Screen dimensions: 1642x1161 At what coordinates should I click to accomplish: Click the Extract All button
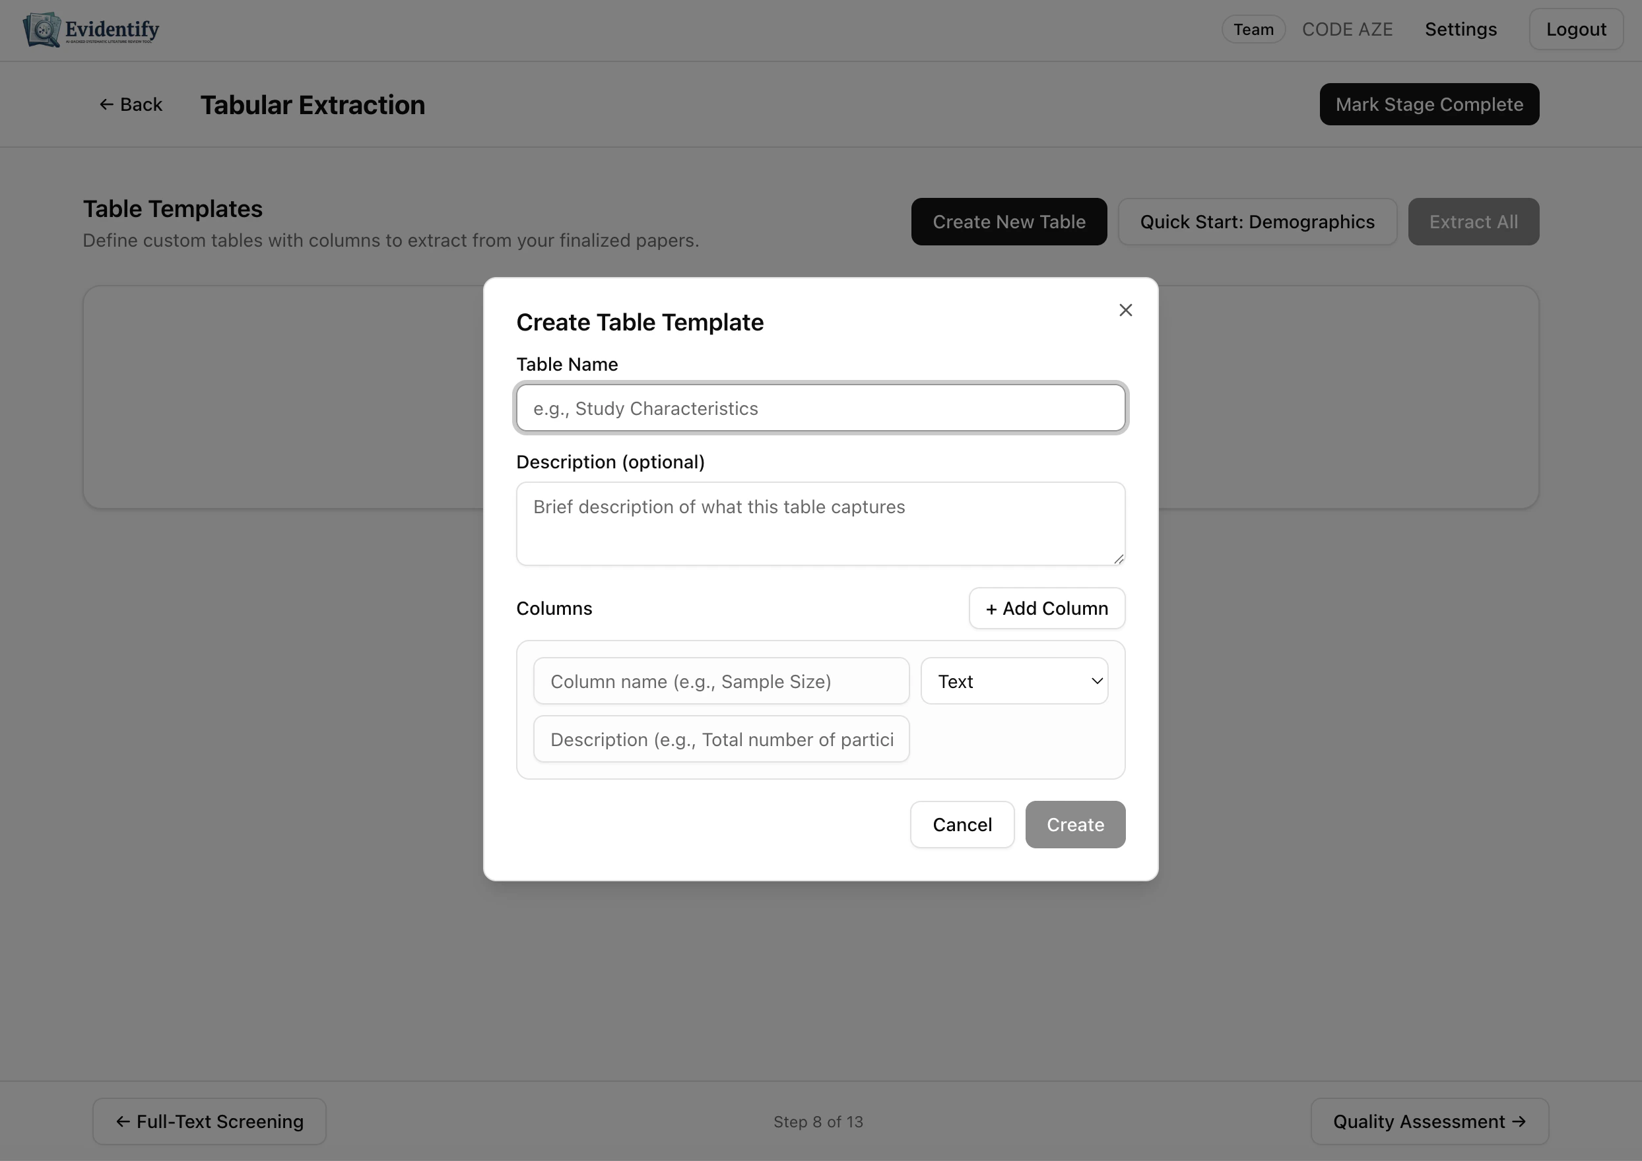coord(1473,222)
